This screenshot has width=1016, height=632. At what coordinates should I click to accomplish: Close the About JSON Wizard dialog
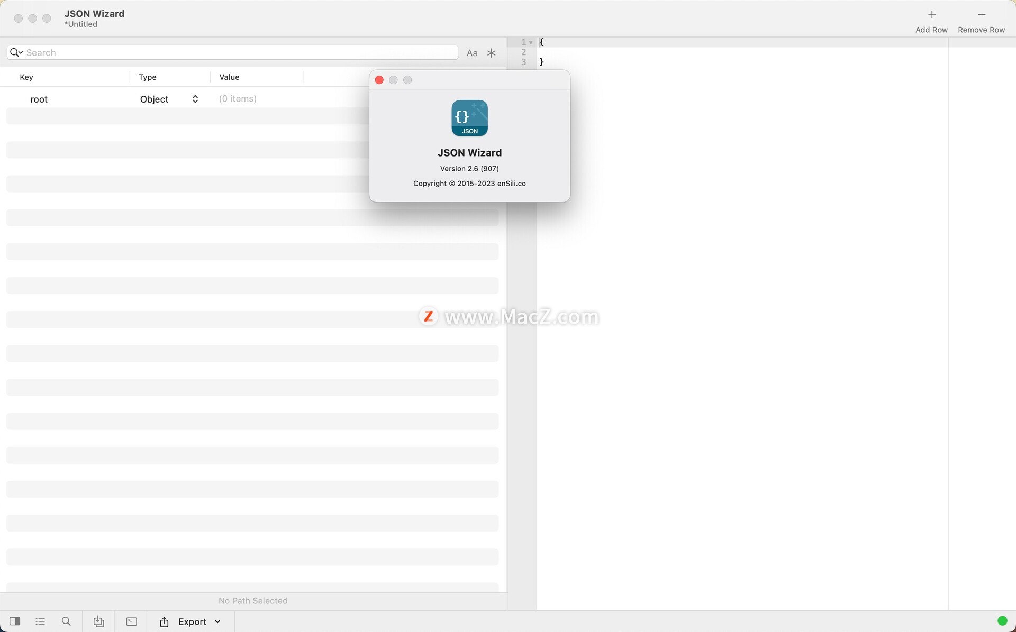click(379, 80)
